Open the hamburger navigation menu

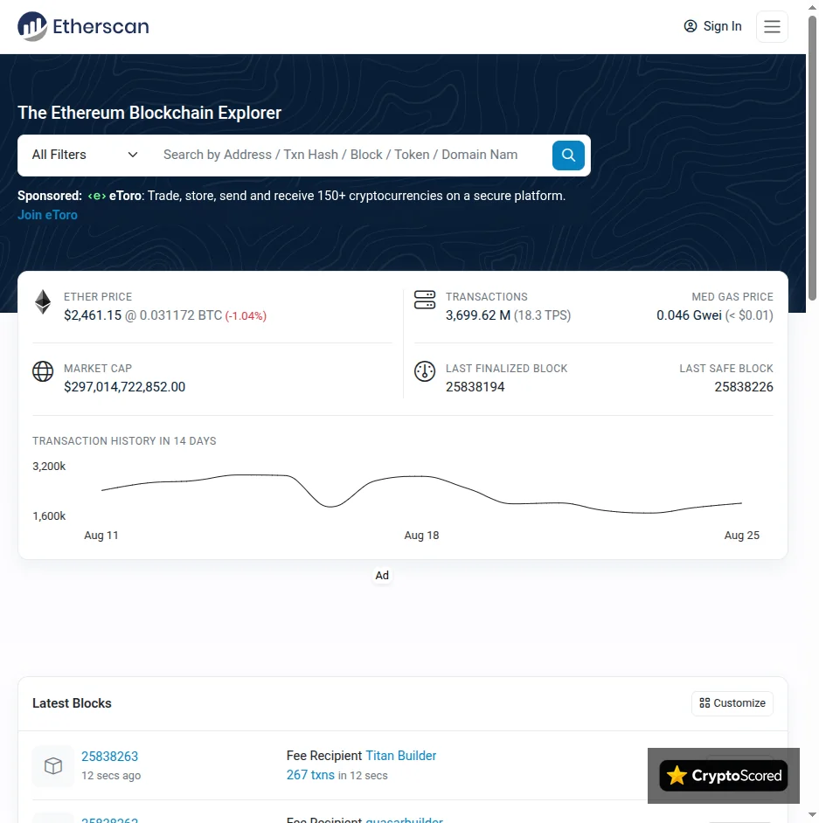tap(772, 26)
